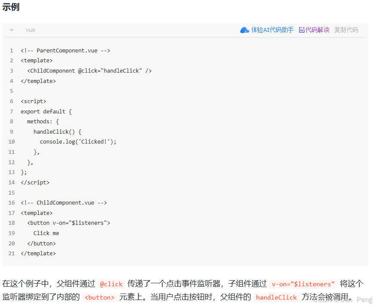Click the </script> closing tag line
This screenshot has height=306, width=374.
[x=35, y=182]
